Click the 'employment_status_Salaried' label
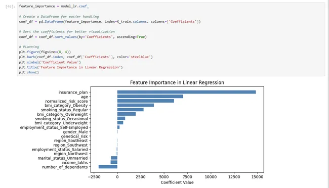 [60, 150]
